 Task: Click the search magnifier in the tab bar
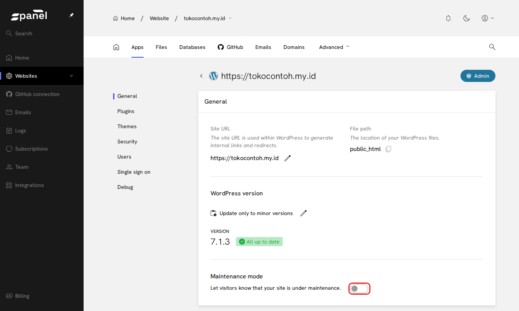492,47
